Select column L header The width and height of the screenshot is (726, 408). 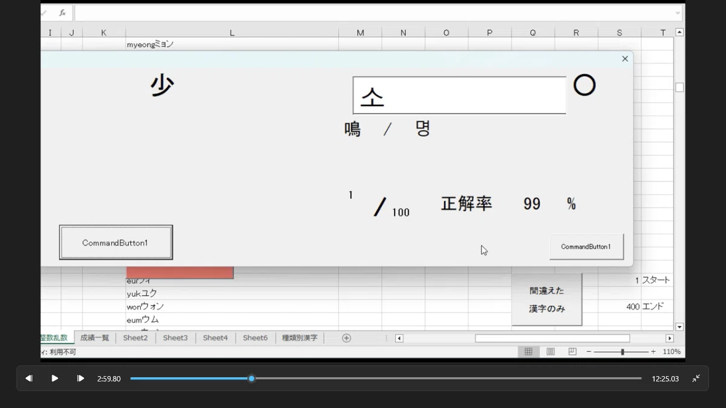tap(232, 33)
